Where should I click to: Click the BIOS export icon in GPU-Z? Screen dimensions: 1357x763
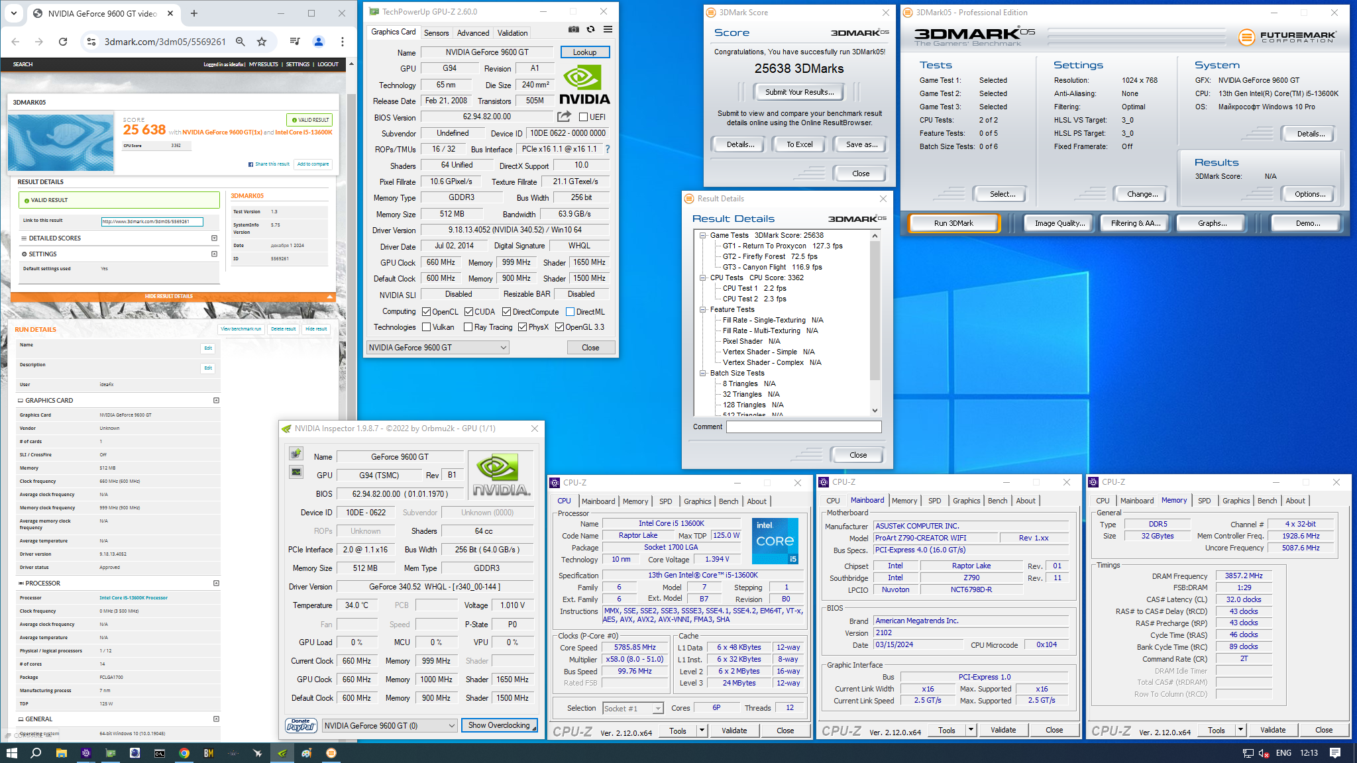click(x=564, y=117)
